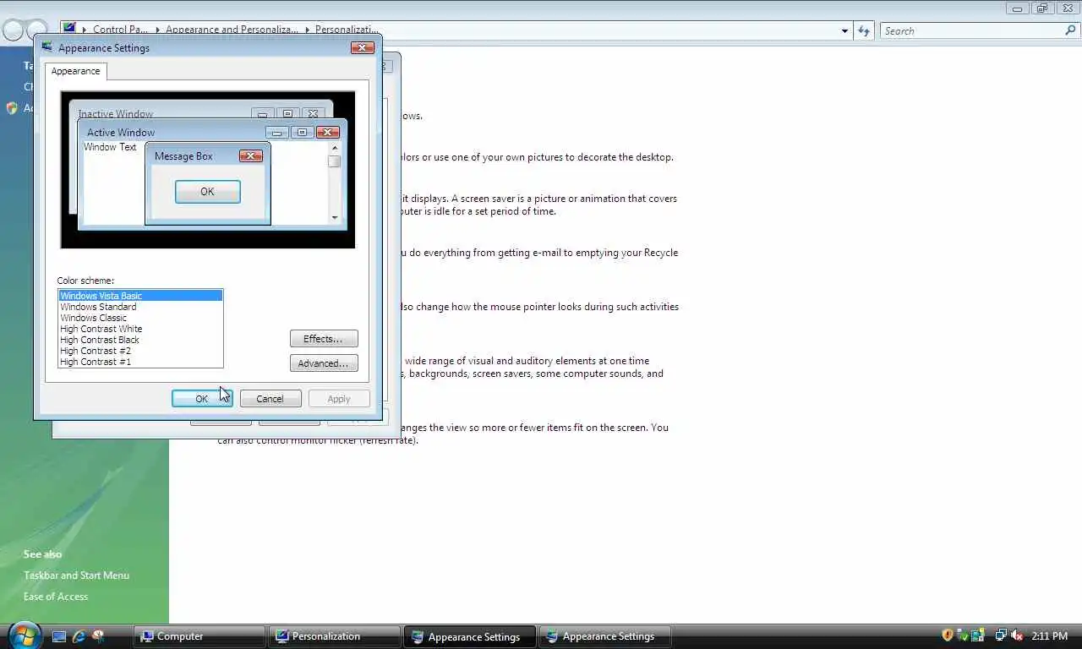The image size is (1082, 649).
Task: Go to Control Pa... breadcrumb
Action: coord(120,30)
